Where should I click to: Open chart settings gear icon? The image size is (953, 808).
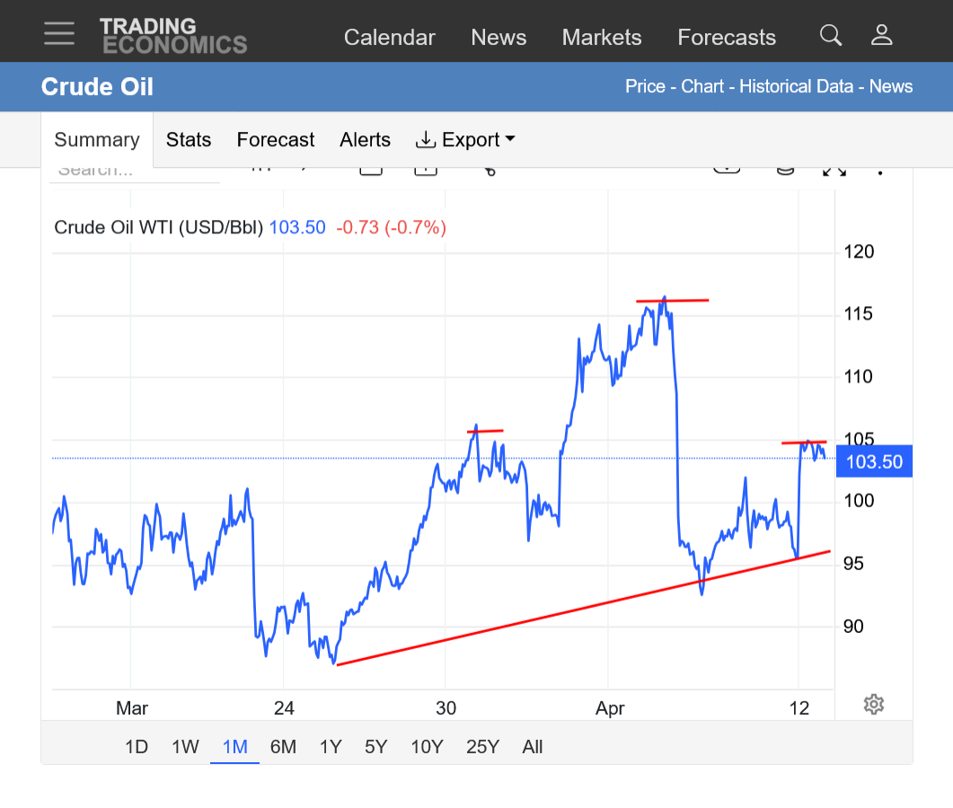873,704
